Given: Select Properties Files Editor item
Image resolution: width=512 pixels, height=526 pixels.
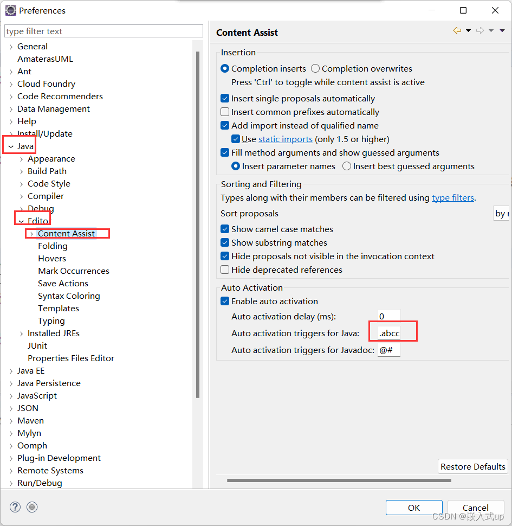Looking at the screenshot, I should (x=71, y=358).
